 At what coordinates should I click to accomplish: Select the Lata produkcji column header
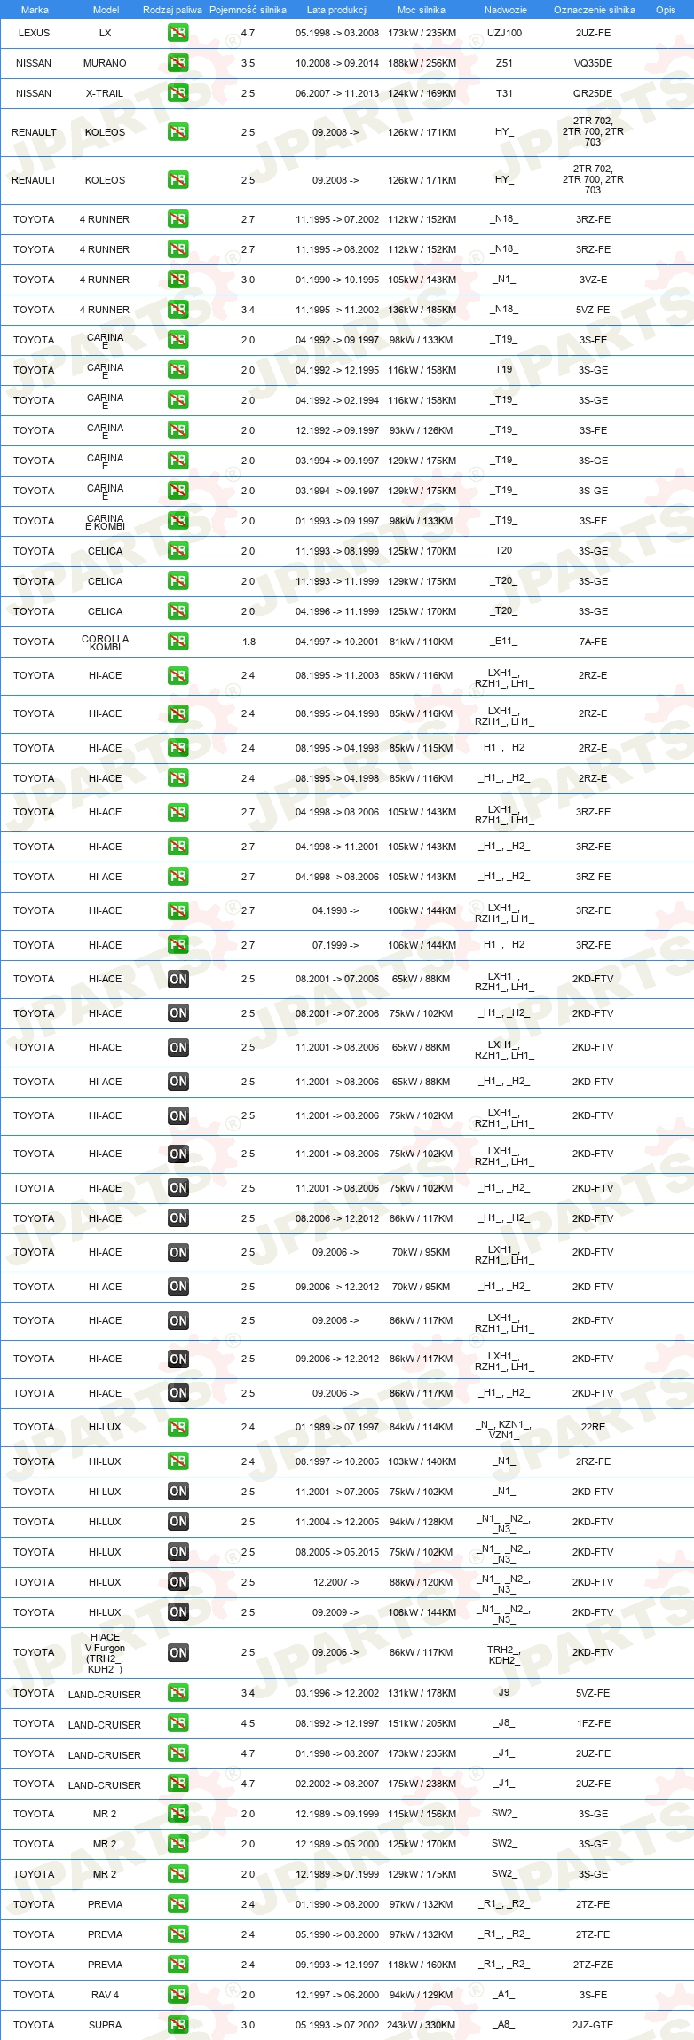point(337,10)
